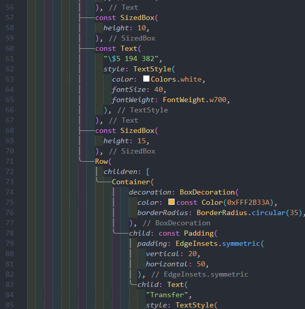Click the // TextStyle closing comment
305x309 pixels.
click(143, 110)
